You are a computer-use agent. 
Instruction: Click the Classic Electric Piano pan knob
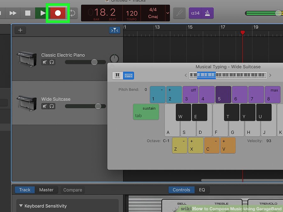[x=114, y=58]
